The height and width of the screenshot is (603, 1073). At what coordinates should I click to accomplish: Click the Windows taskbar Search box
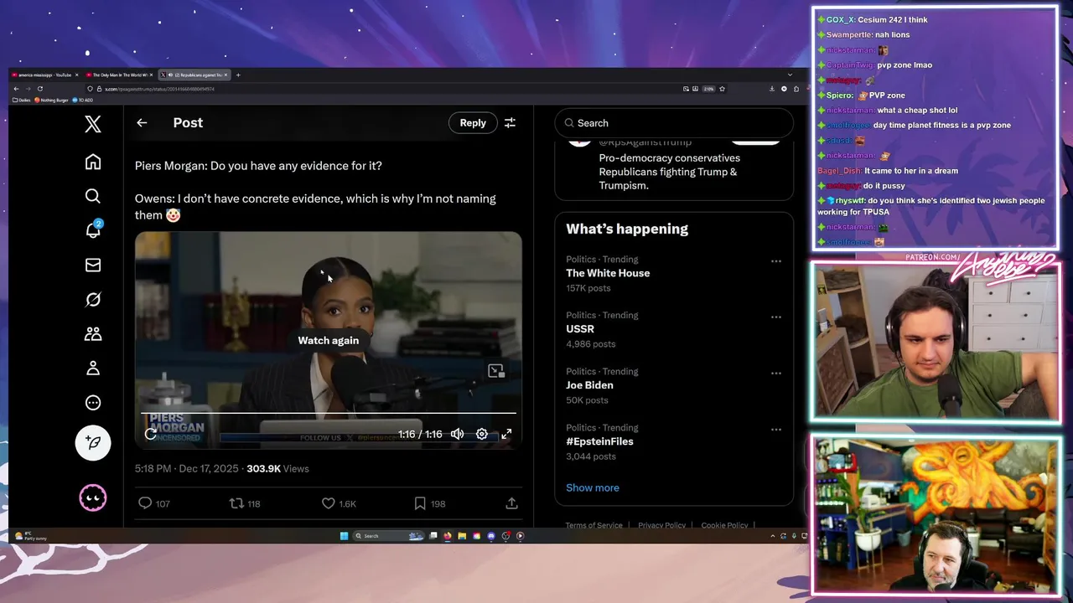(389, 536)
